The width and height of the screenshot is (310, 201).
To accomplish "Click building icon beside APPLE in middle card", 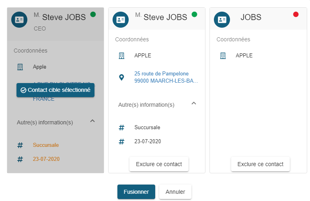I will point(121,56).
